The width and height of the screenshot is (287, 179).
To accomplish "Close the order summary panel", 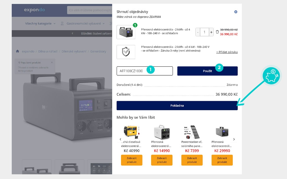I will tap(236, 12).
